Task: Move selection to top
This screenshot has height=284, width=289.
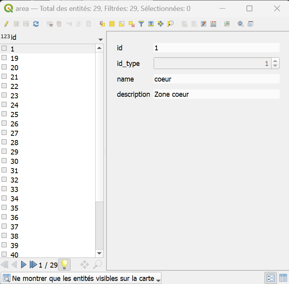Action: pyautogui.click(x=151, y=24)
